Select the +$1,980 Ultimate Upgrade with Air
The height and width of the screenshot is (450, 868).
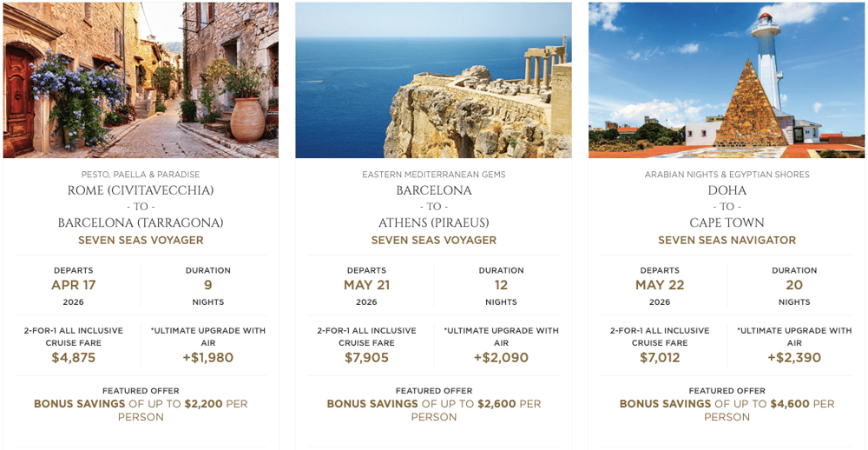(x=208, y=358)
